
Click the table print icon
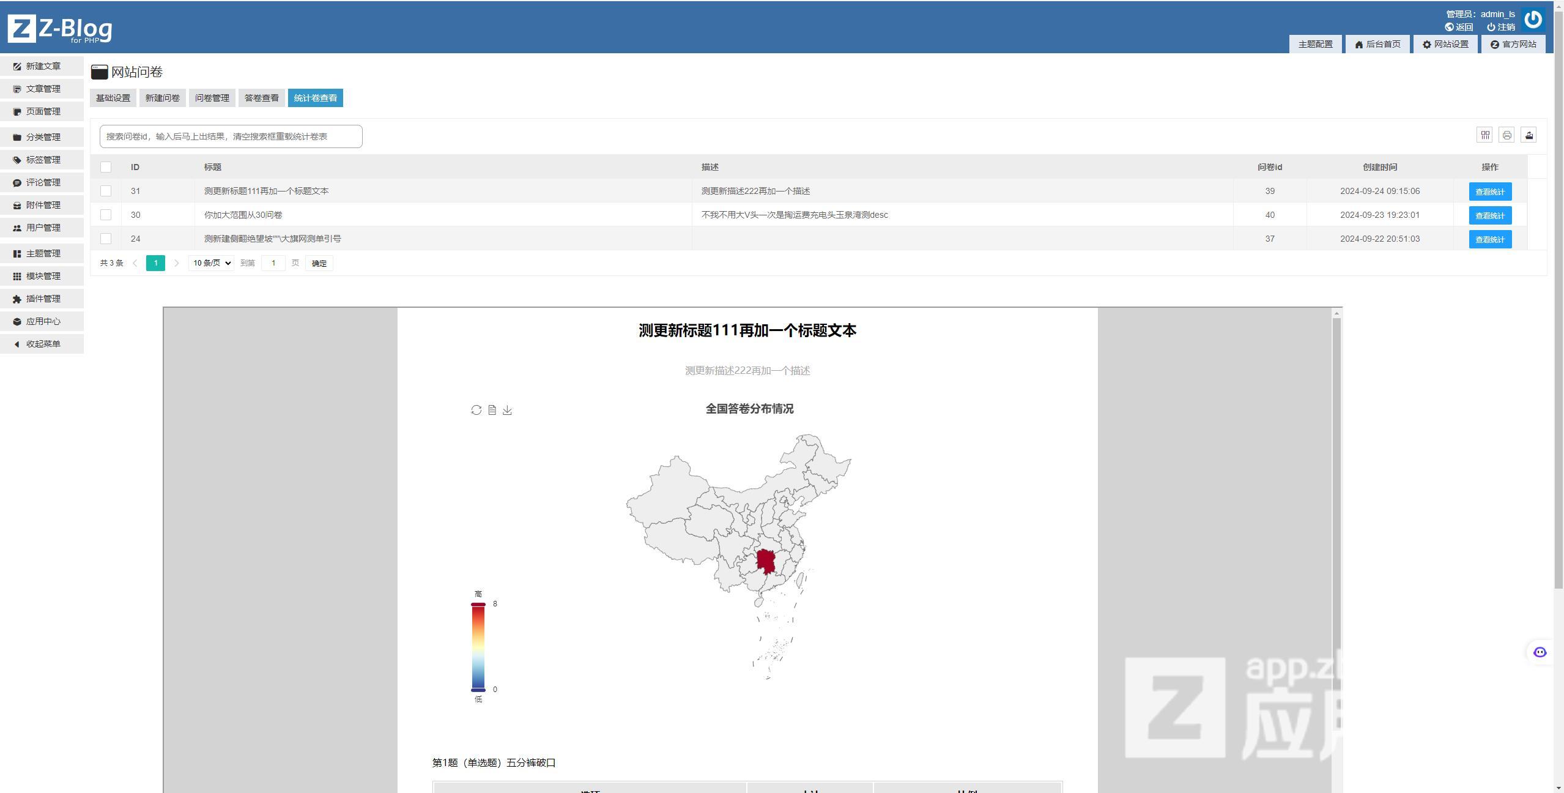[1507, 135]
